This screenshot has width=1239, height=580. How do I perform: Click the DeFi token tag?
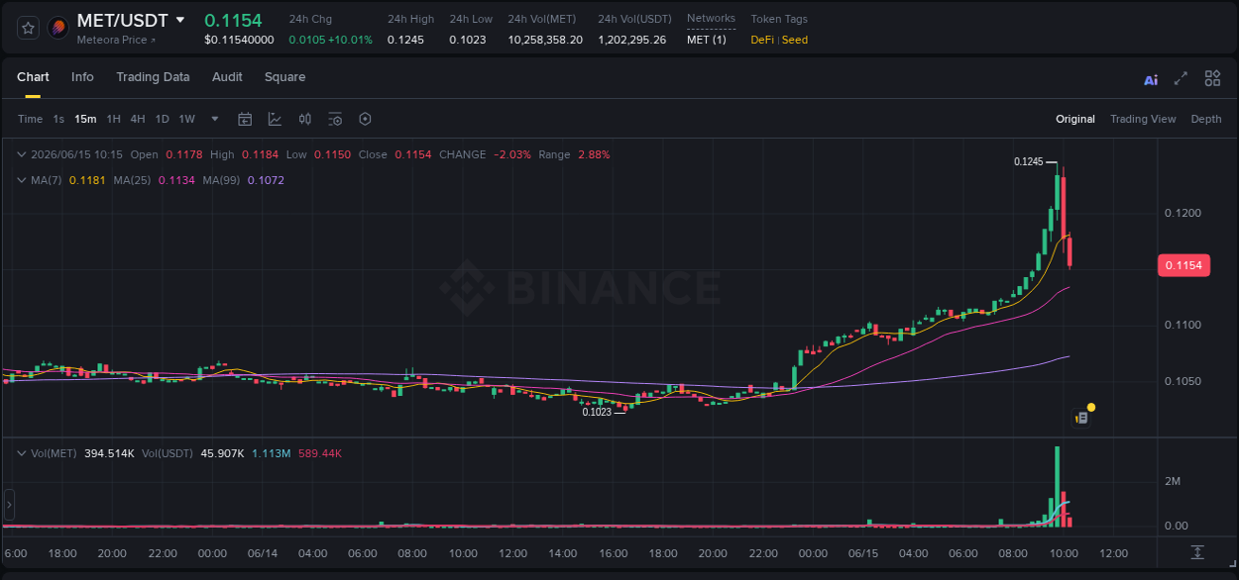763,40
